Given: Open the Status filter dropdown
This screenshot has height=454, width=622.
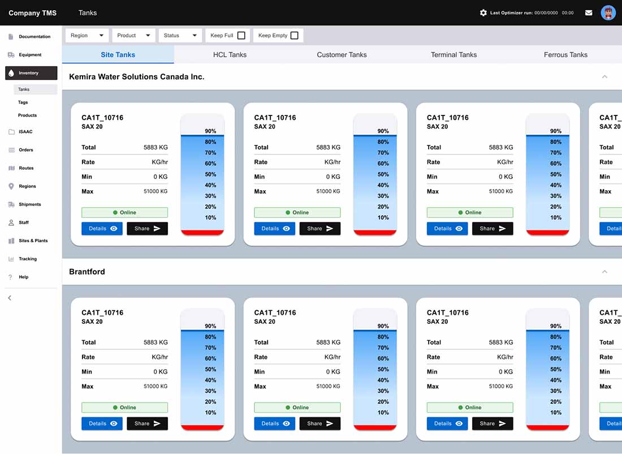Looking at the screenshot, I should click(x=180, y=35).
